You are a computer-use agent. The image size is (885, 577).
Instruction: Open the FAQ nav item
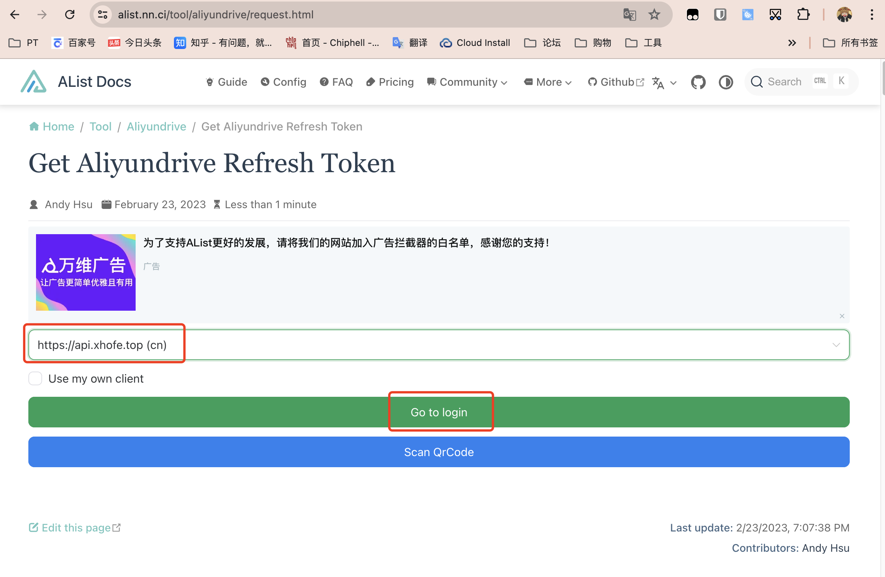pyautogui.click(x=336, y=82)
